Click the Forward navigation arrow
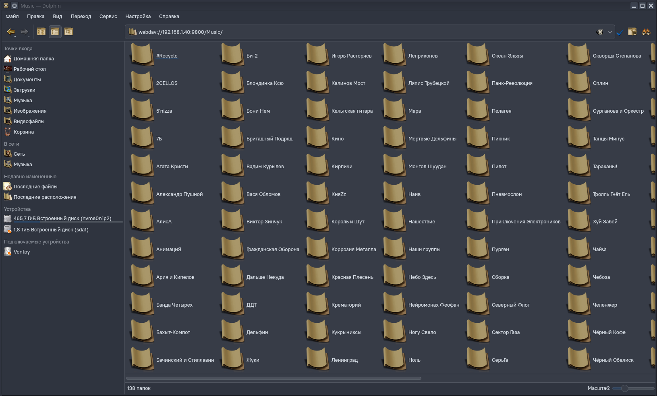This screenshot has height=396, width=657. pyautogui.click(x=24, y=31)
